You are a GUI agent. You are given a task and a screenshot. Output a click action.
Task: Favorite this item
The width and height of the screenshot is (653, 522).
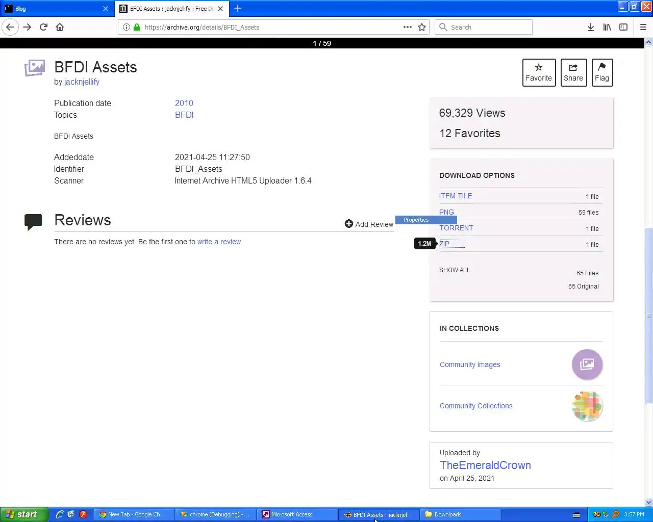pos(539,72)
